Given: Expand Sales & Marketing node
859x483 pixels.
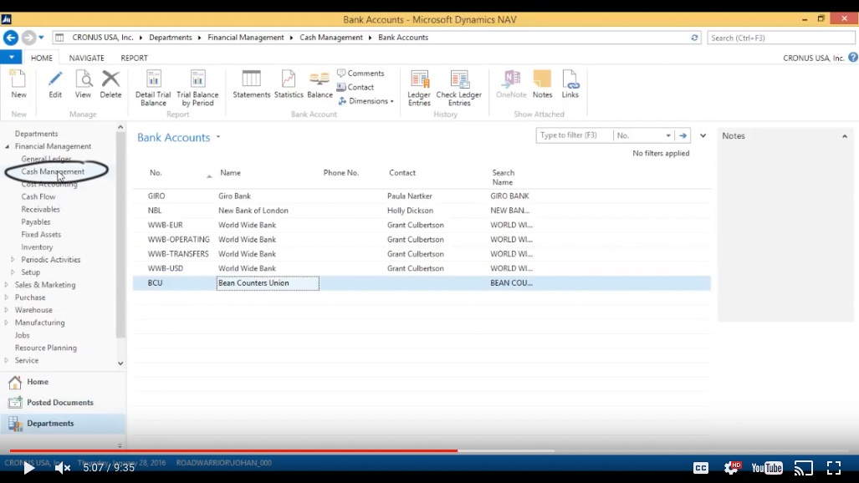Looking at the screenshot, I should click(x=7, y=285).
